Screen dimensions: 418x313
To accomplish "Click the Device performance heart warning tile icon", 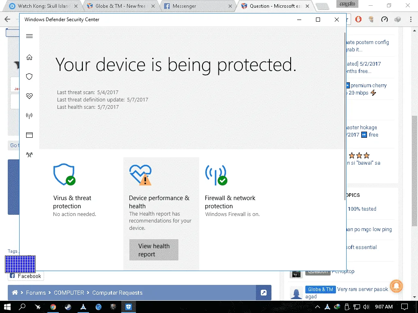I will (140, 174).
